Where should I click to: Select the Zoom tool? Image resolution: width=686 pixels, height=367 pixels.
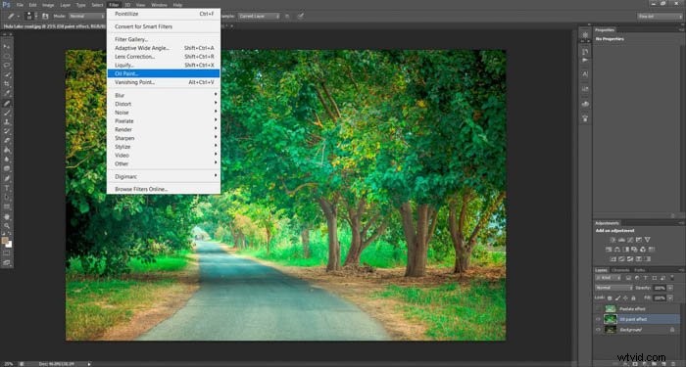[x=7, y=226]
